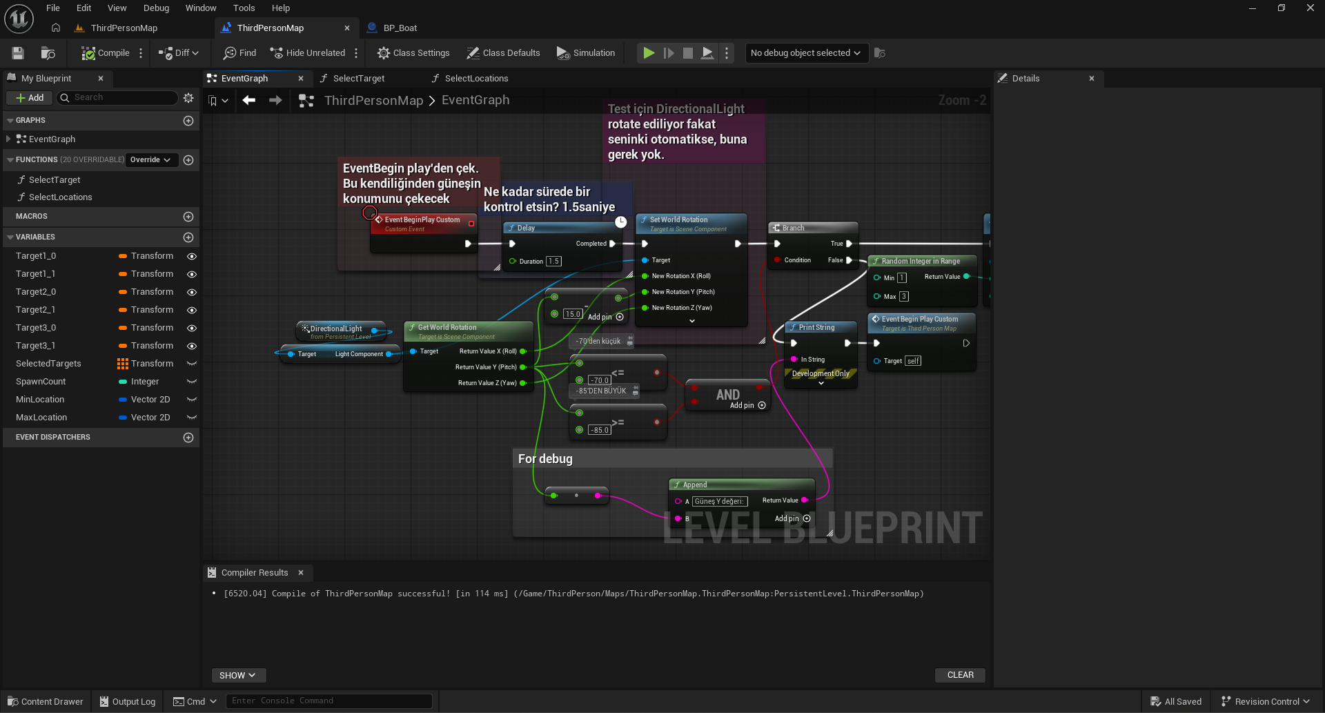This screenshot has width=1325, height=713.
Task: Click the Target1_0 orange Transform pill
Action: click(123, 256)
